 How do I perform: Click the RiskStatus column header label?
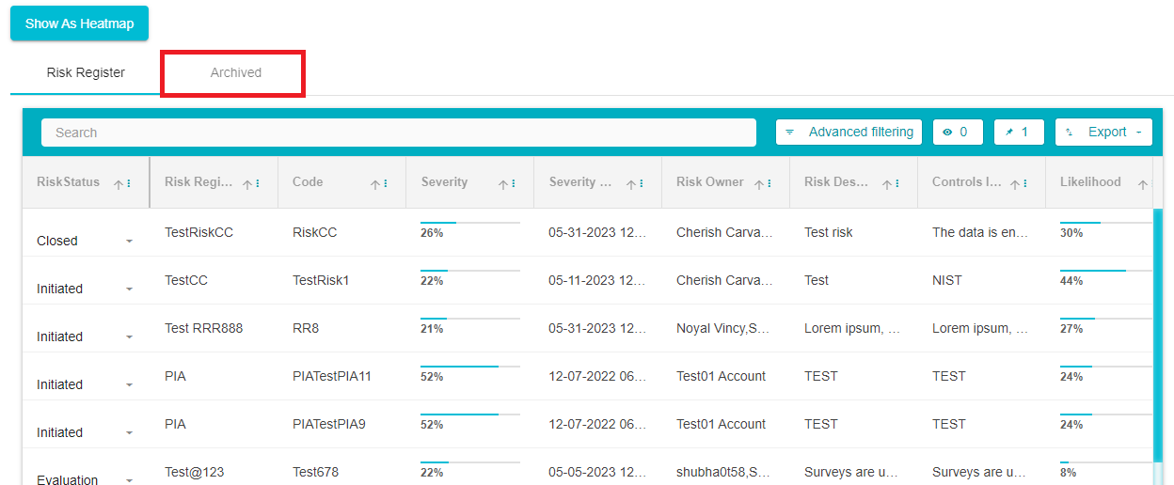(x=68, y=182)
